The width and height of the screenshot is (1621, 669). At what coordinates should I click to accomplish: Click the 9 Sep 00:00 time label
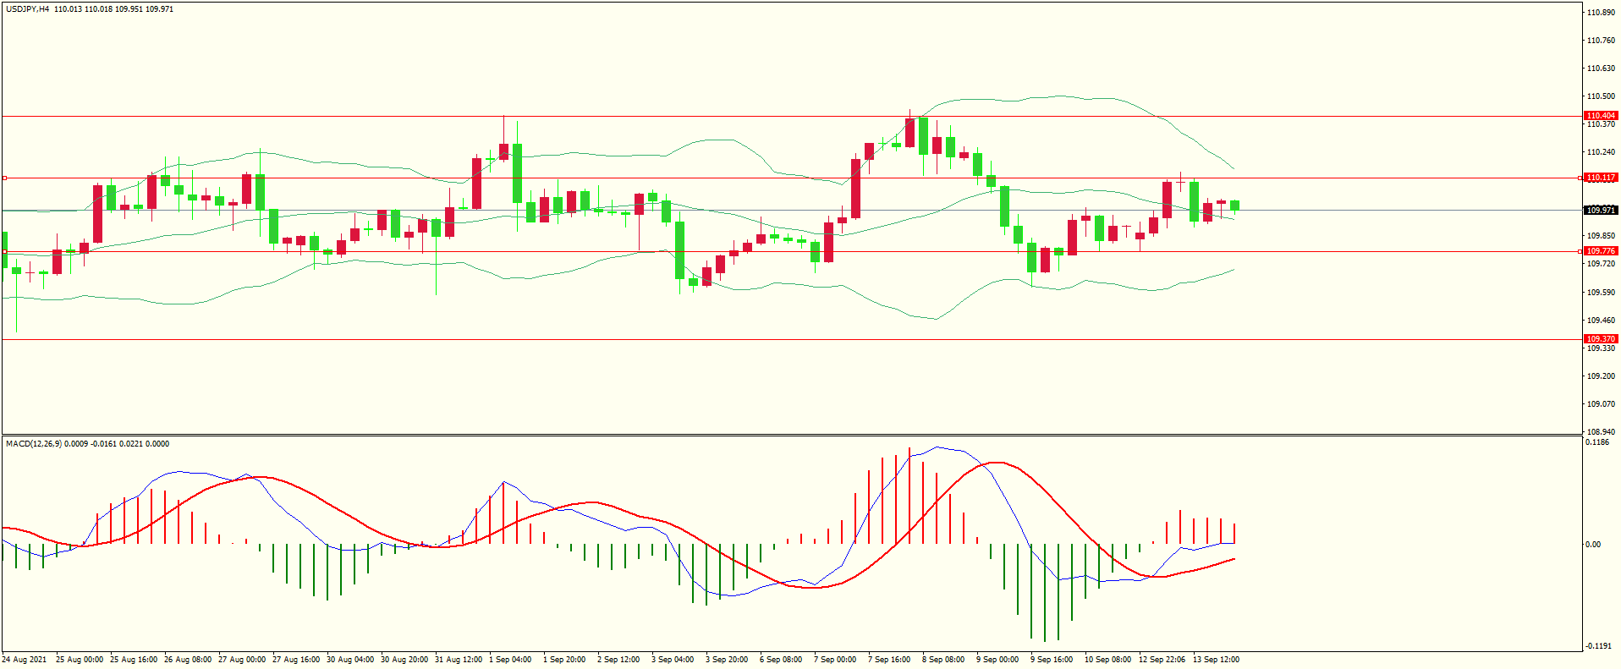[x=997, y=660]
